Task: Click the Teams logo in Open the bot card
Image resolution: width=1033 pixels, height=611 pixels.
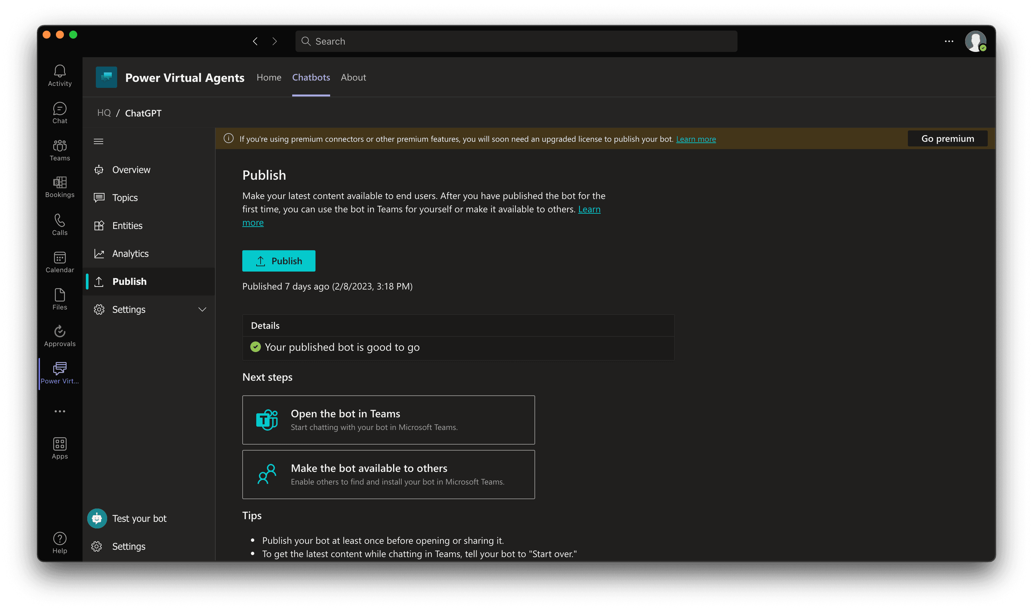Action: coord(267,420)
